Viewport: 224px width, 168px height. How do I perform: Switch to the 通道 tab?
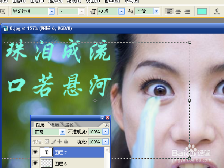tap(55, 125)
